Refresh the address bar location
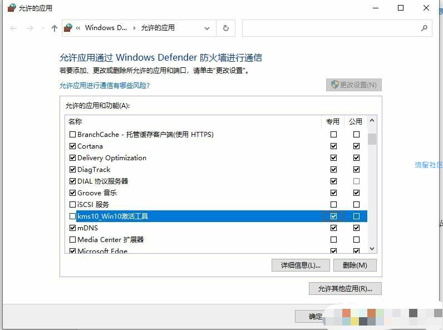 pyautogui.click(x=226, y=28)
